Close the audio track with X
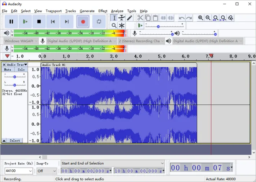The width and height of the screenshot is (256, 182). point(4,65)
